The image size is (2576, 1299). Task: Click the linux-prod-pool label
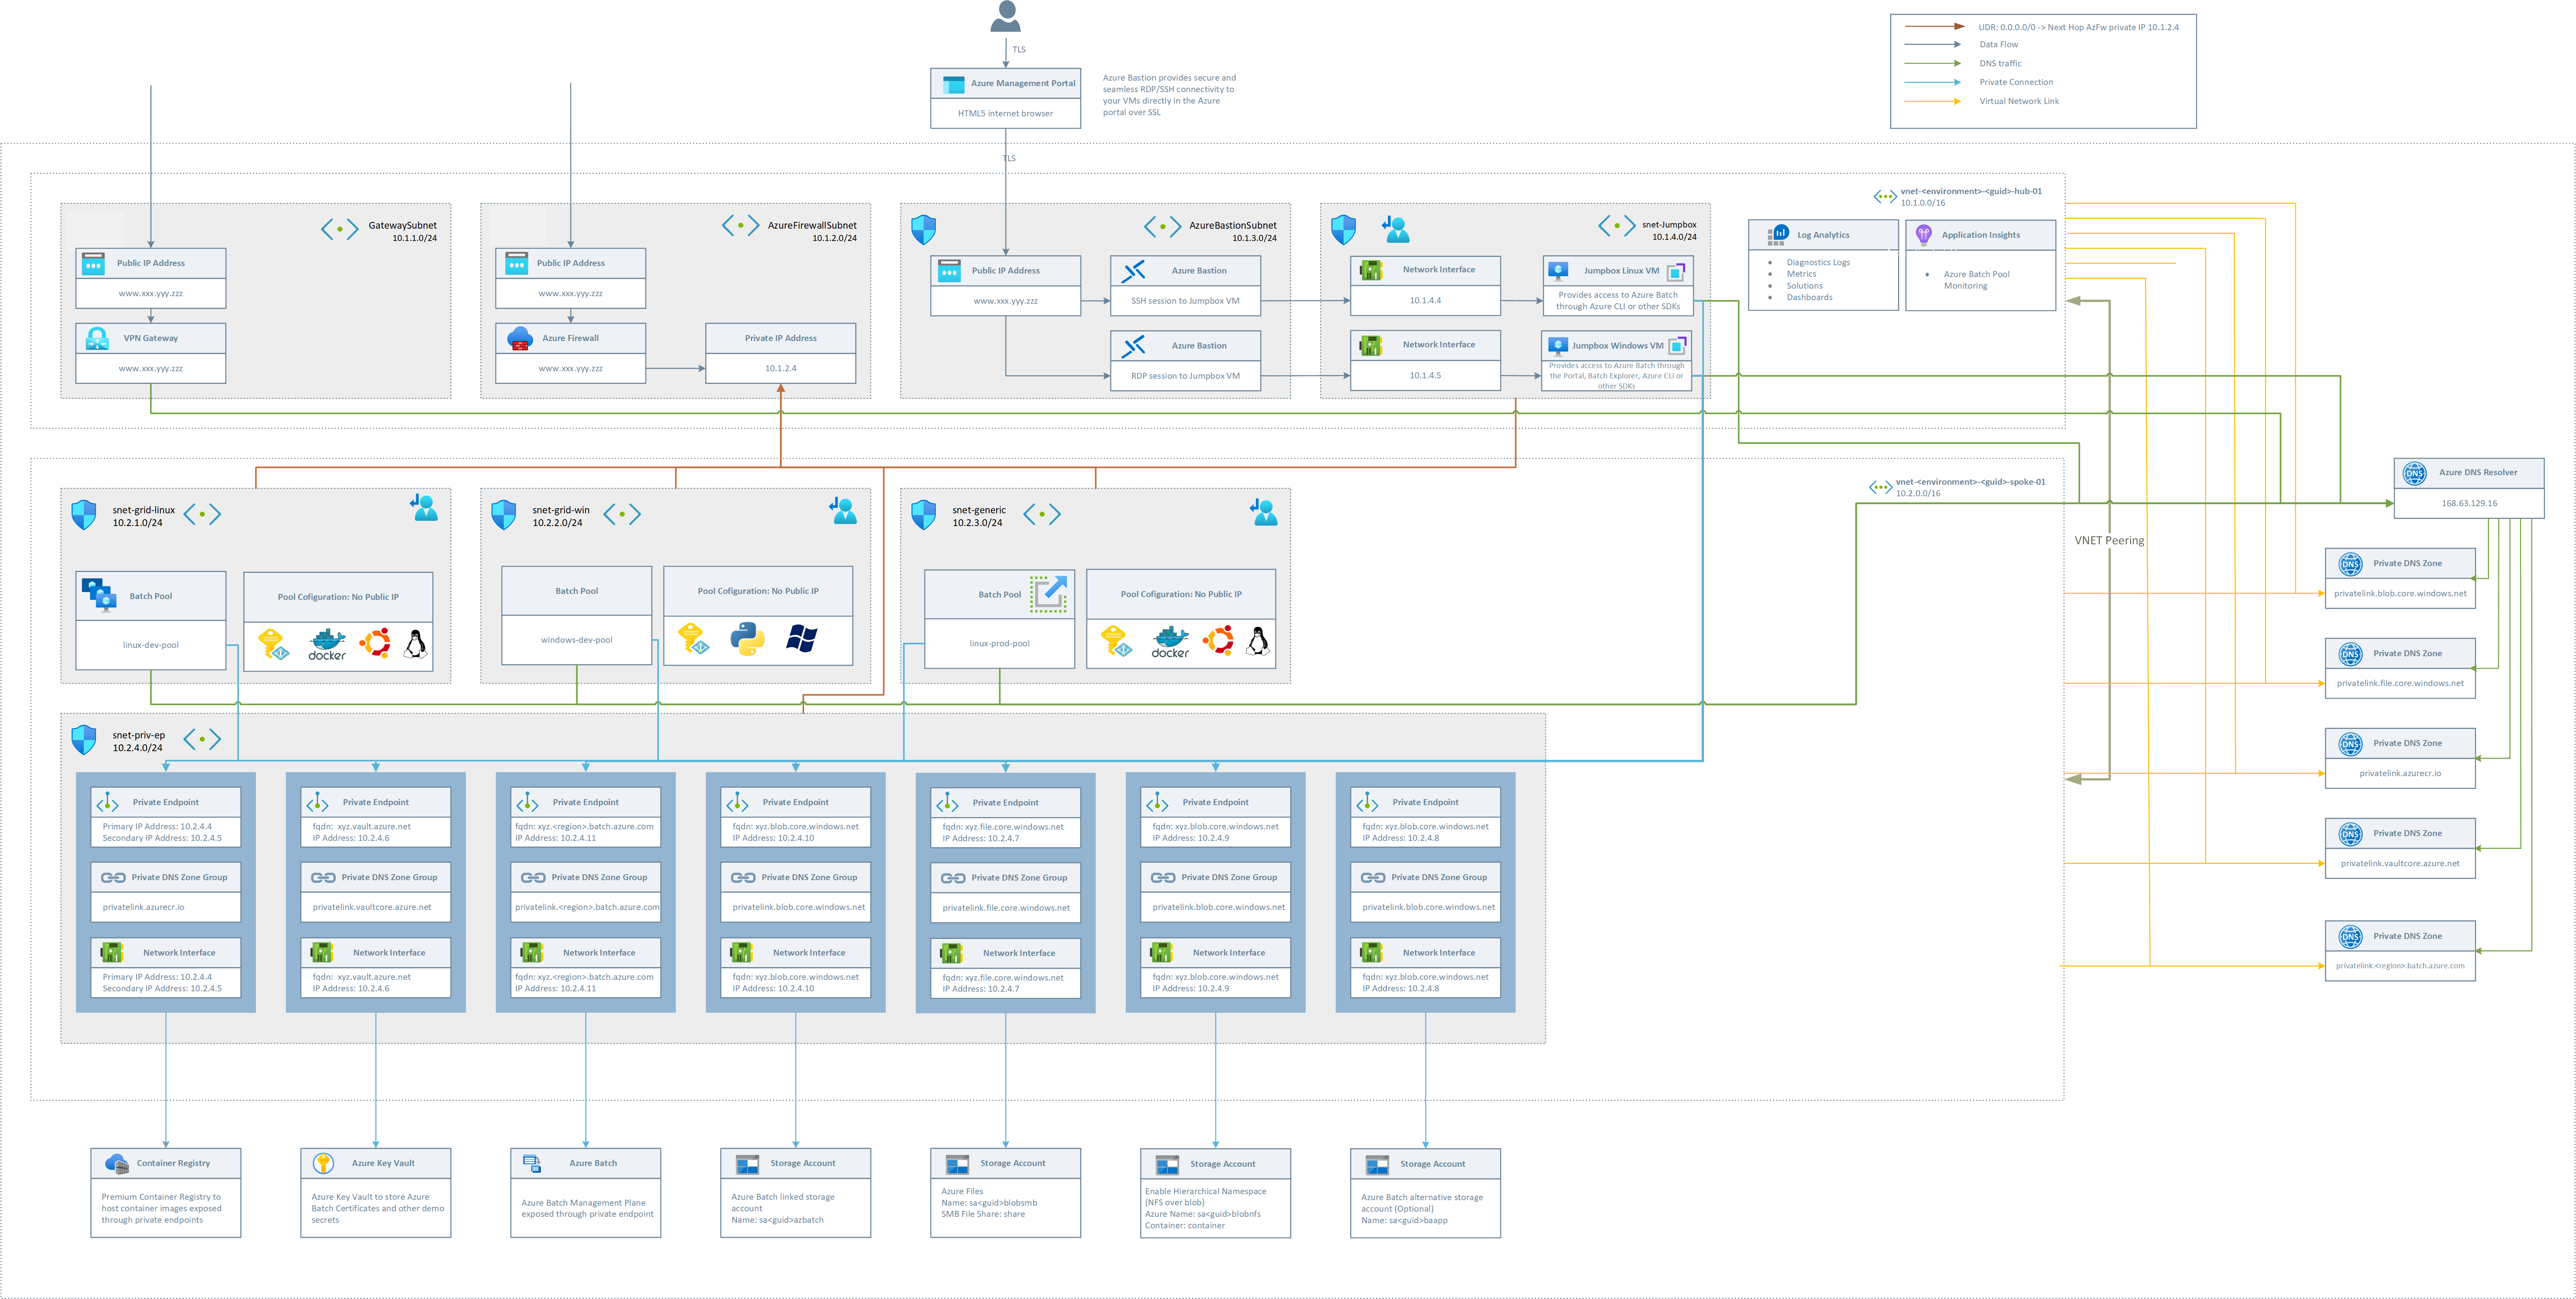[999, 643]
